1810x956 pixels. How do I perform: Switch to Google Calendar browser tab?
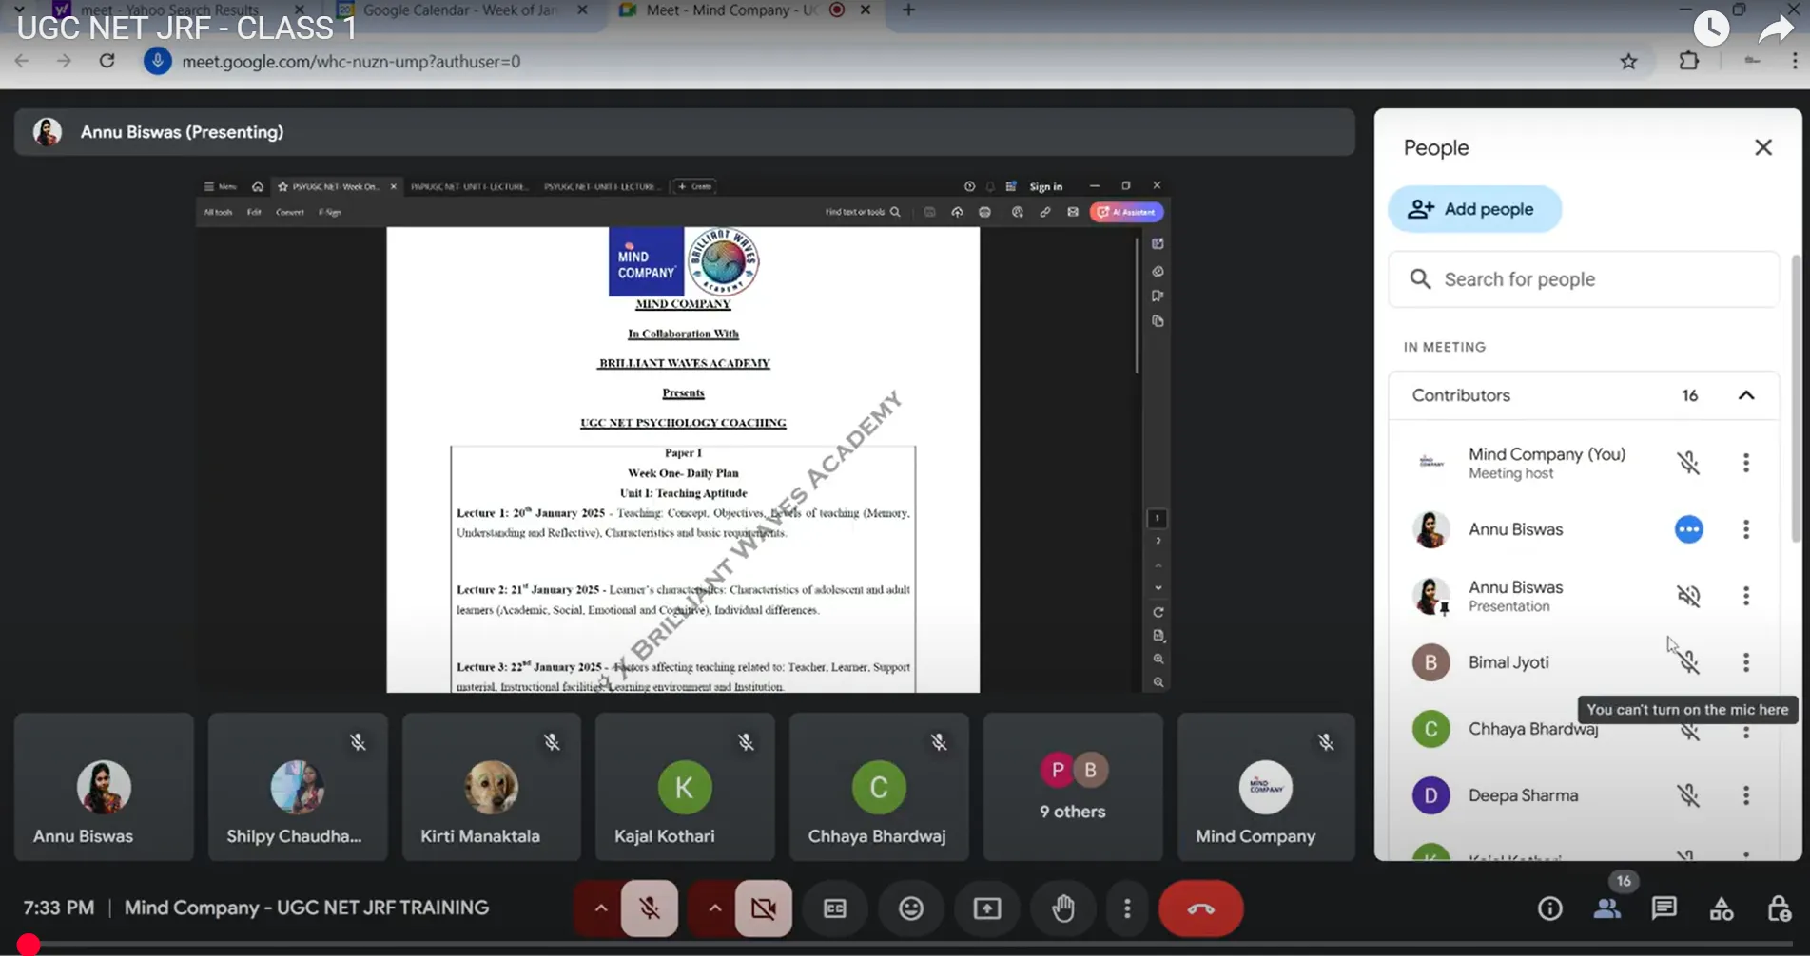click(461, 10)
